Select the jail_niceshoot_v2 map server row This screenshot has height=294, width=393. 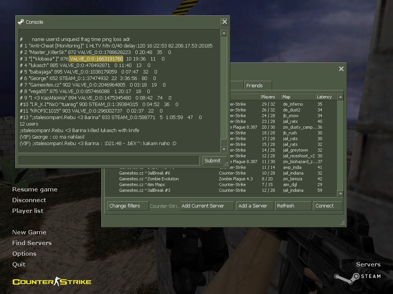click(284, 156)
